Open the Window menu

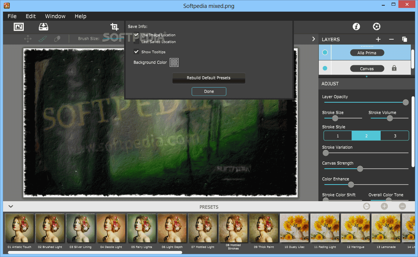point(55,16)
